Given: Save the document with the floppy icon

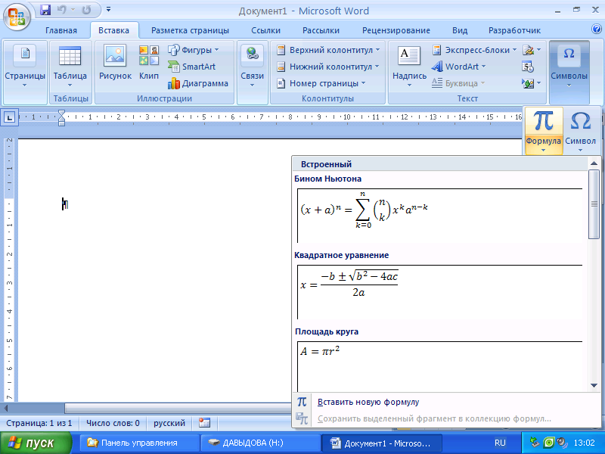Looking at the screenshot, I should click(x=45, y=10).
